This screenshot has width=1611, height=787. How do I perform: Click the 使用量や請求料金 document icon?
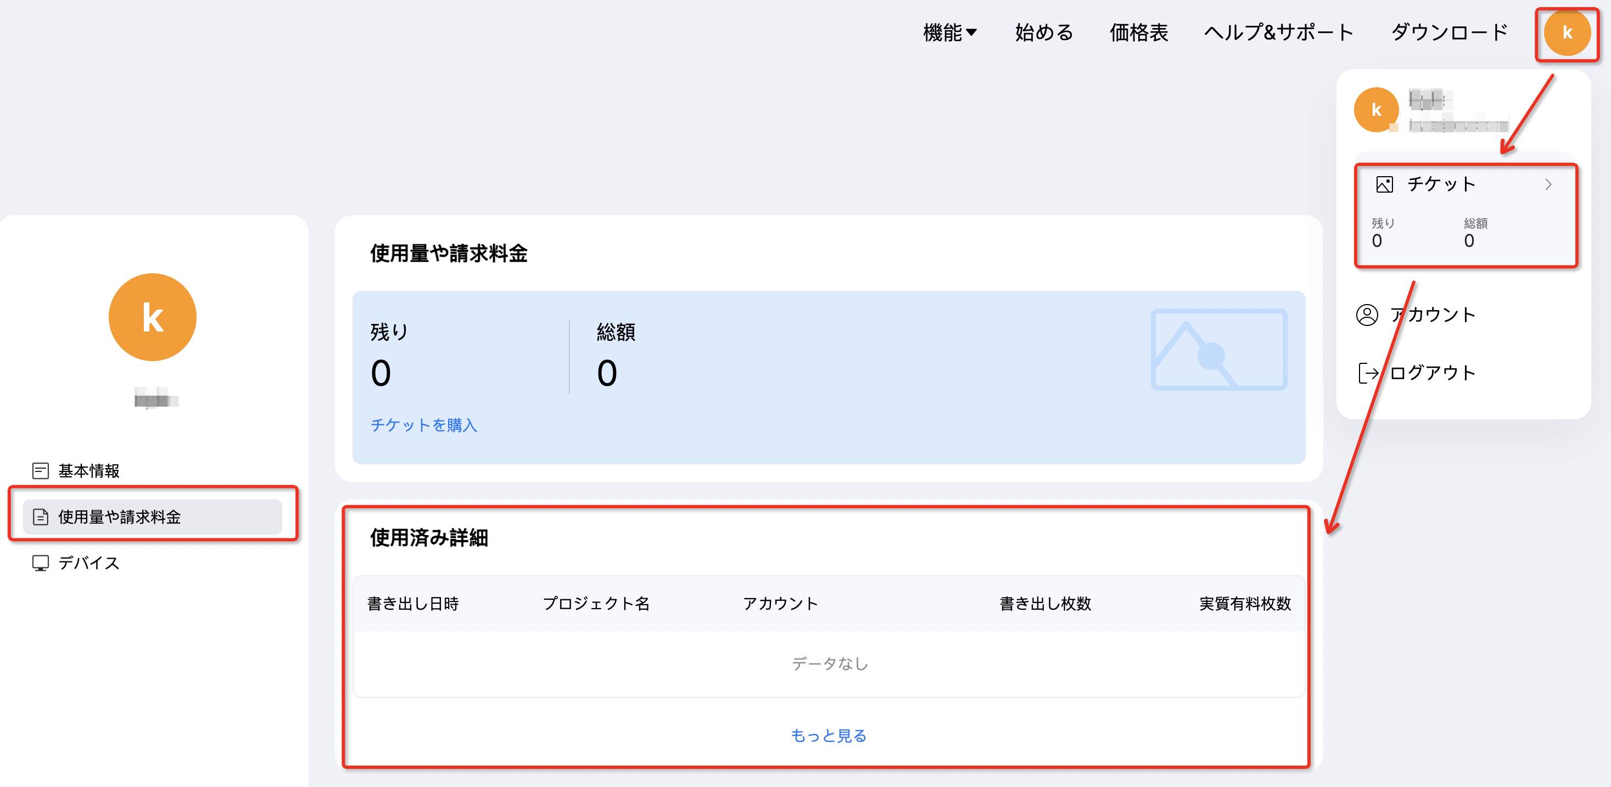pos(41,517)
